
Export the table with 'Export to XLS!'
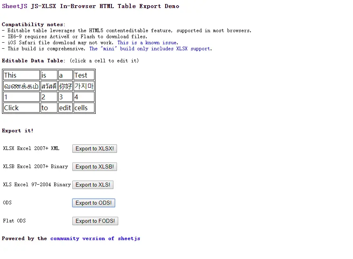(93, 185)
